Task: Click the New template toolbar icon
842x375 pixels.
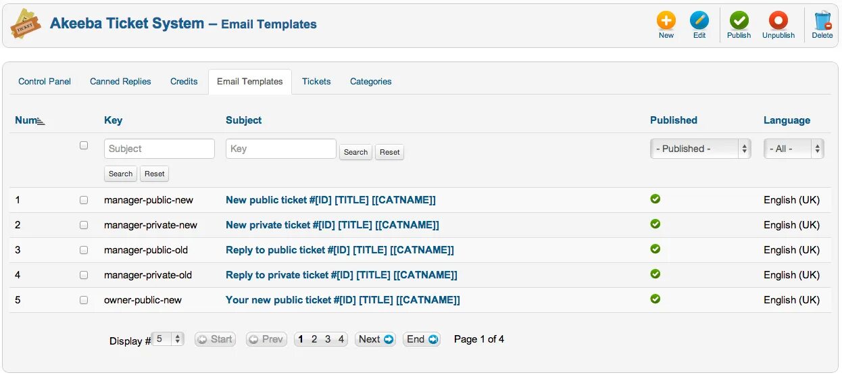Action: 666,20
